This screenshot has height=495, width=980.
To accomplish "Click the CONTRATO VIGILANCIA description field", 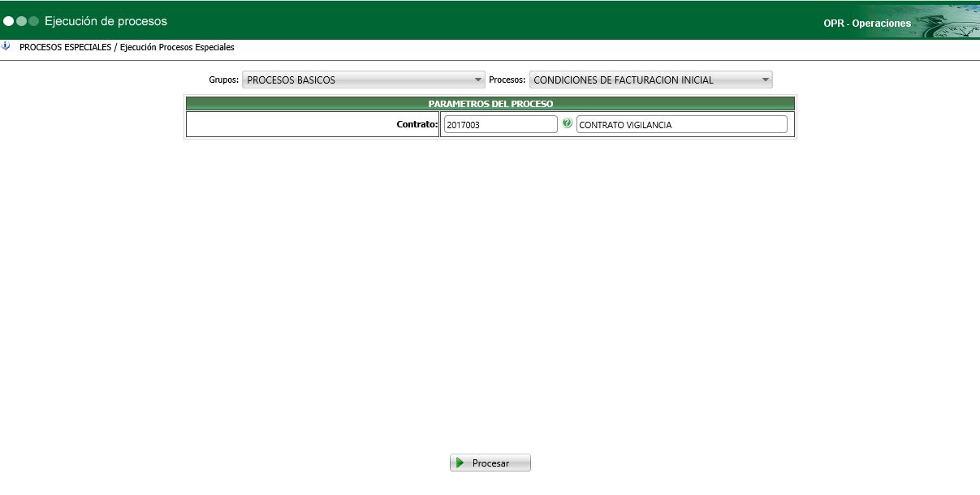I will coord(681,124).
